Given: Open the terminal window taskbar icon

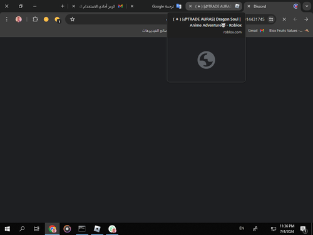Looking at the screenshot, I should (x=82, y=229).
